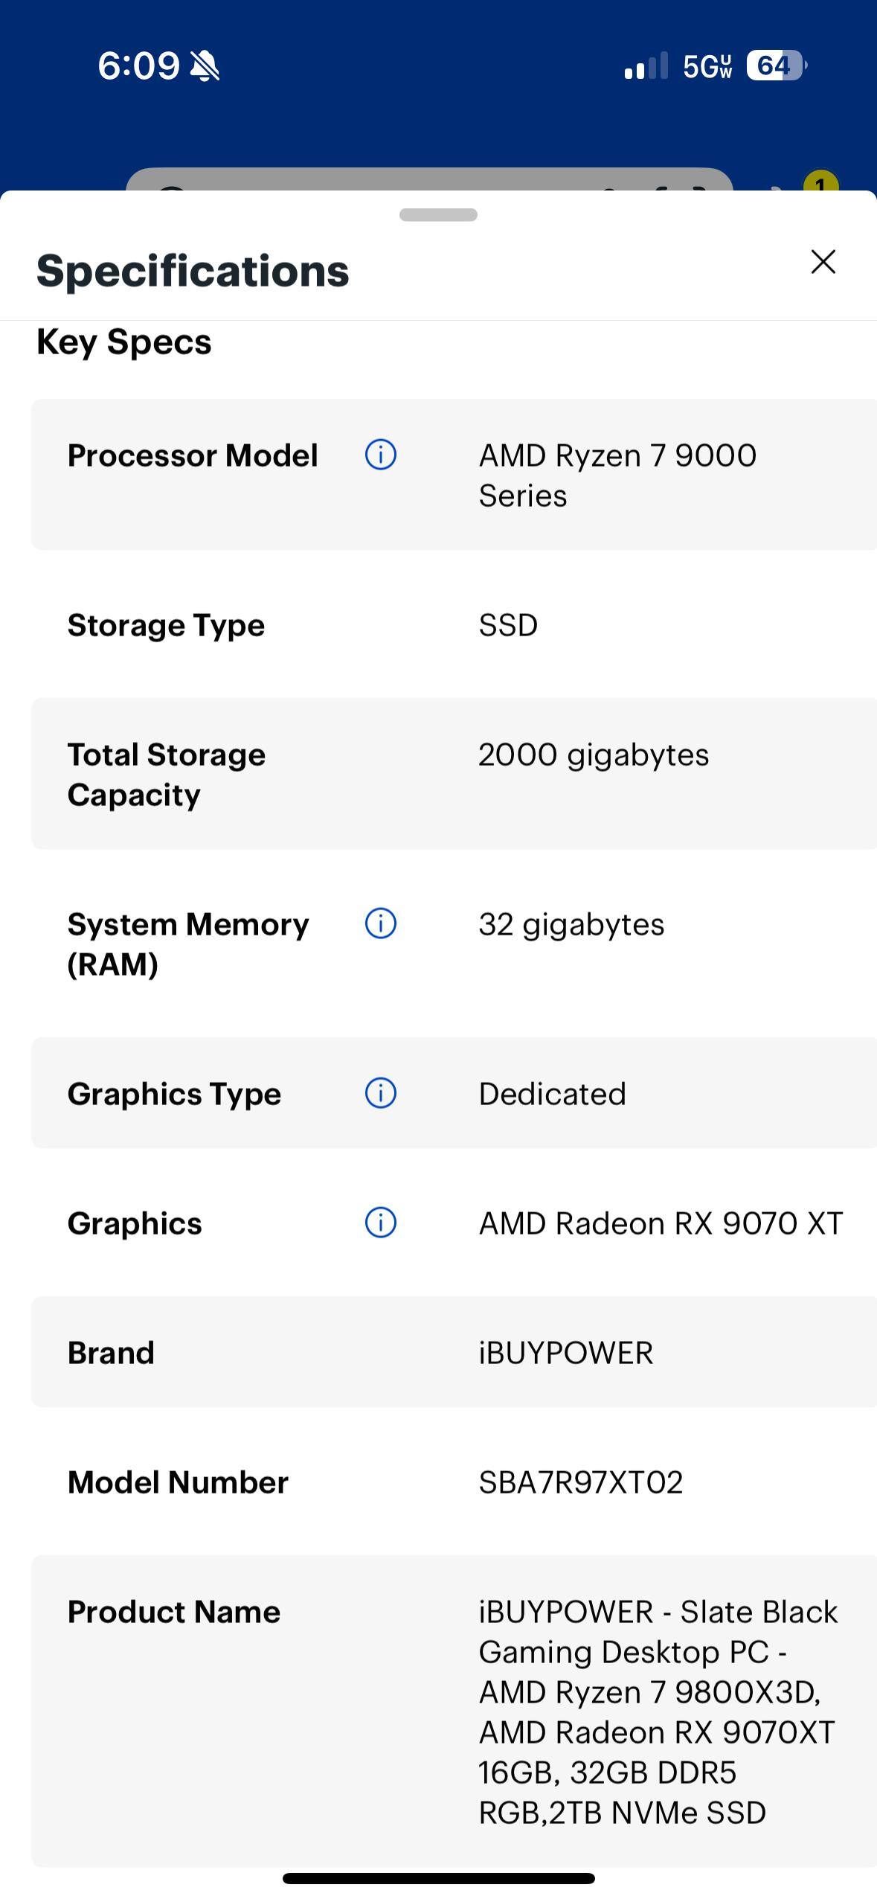Tap the sheet drag handle at top
The height and width of the screenshot is (1902, 877).
[438, 215]
